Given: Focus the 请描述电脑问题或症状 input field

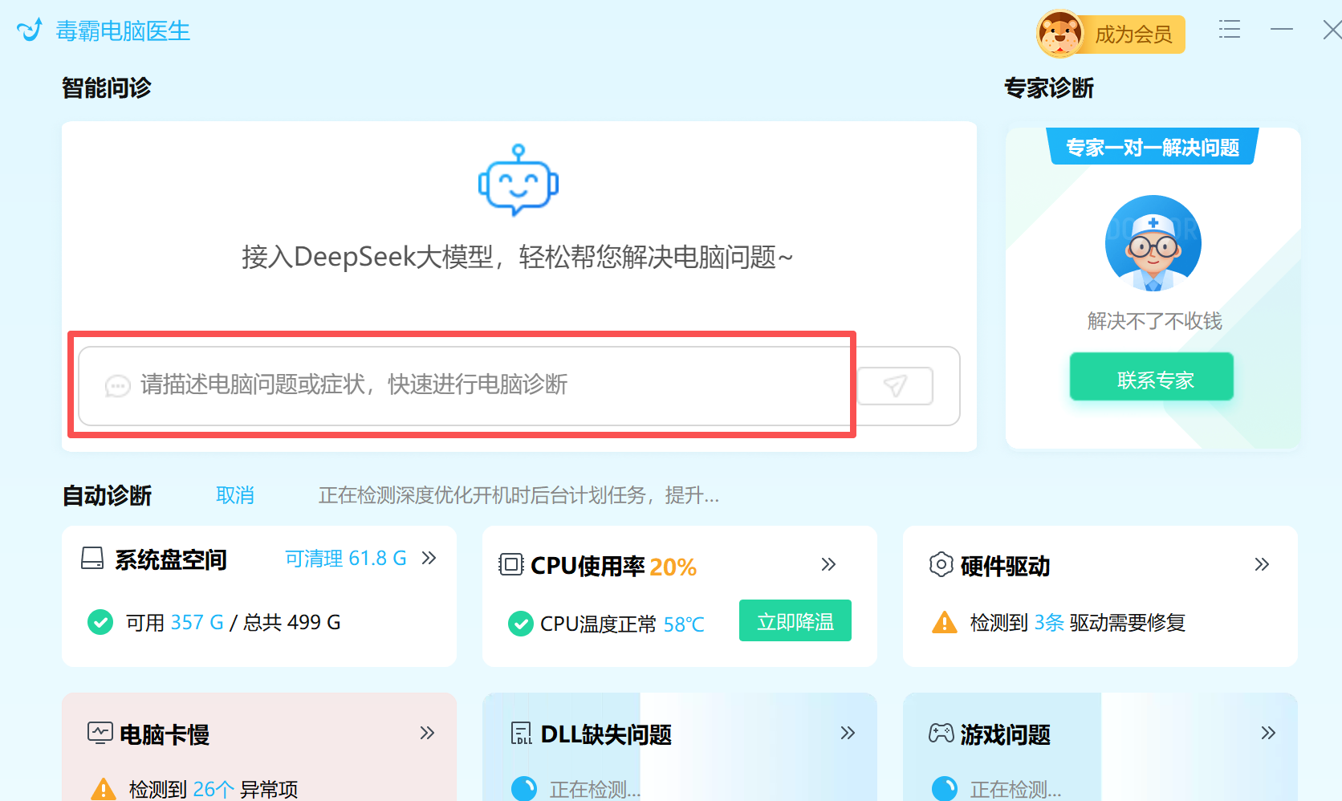Looking at the screenshot, I should (x=466, y=385).
